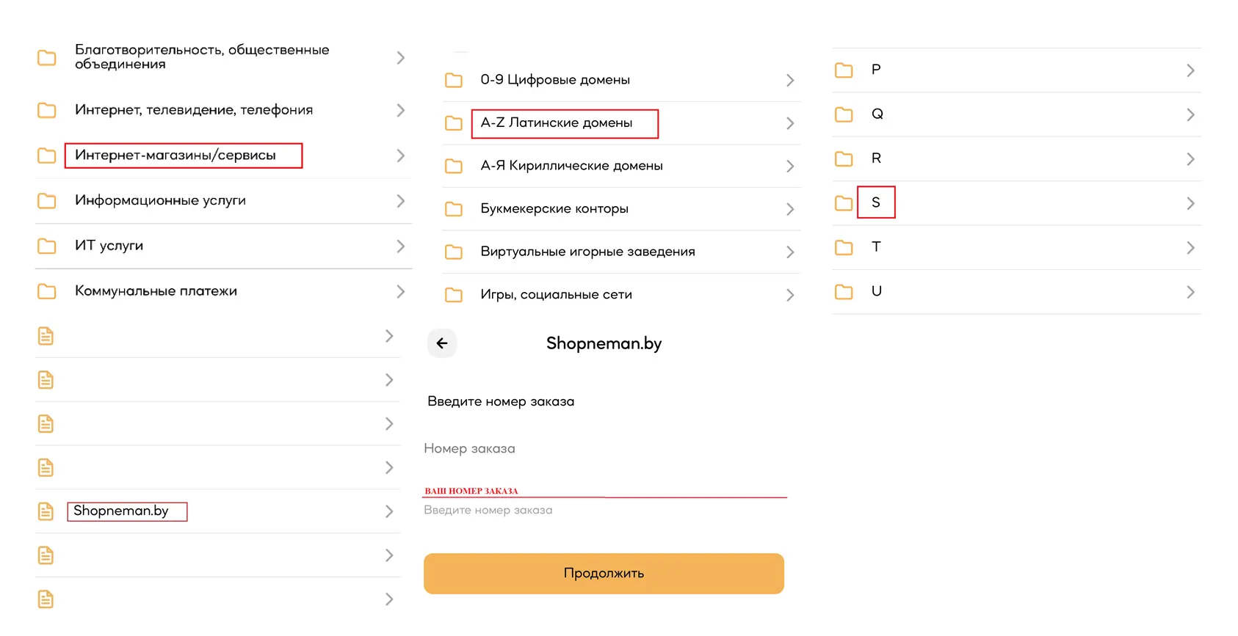Click the folder icon for letter S
Viewport: 1238px width, 636px height.
pyautogui.click(x=844, y=203)
